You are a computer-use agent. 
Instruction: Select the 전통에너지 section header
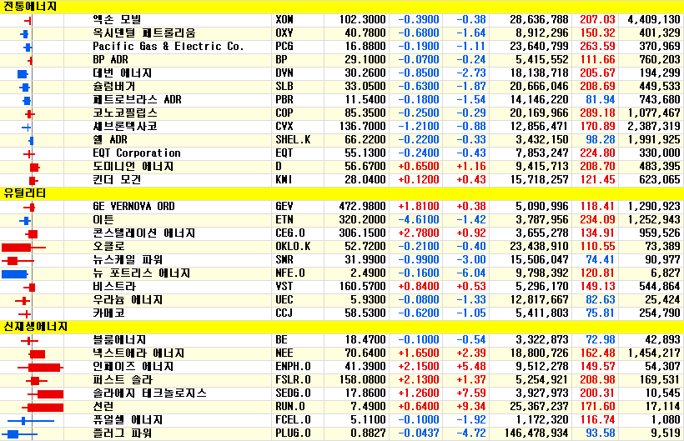tap(30, 7)
